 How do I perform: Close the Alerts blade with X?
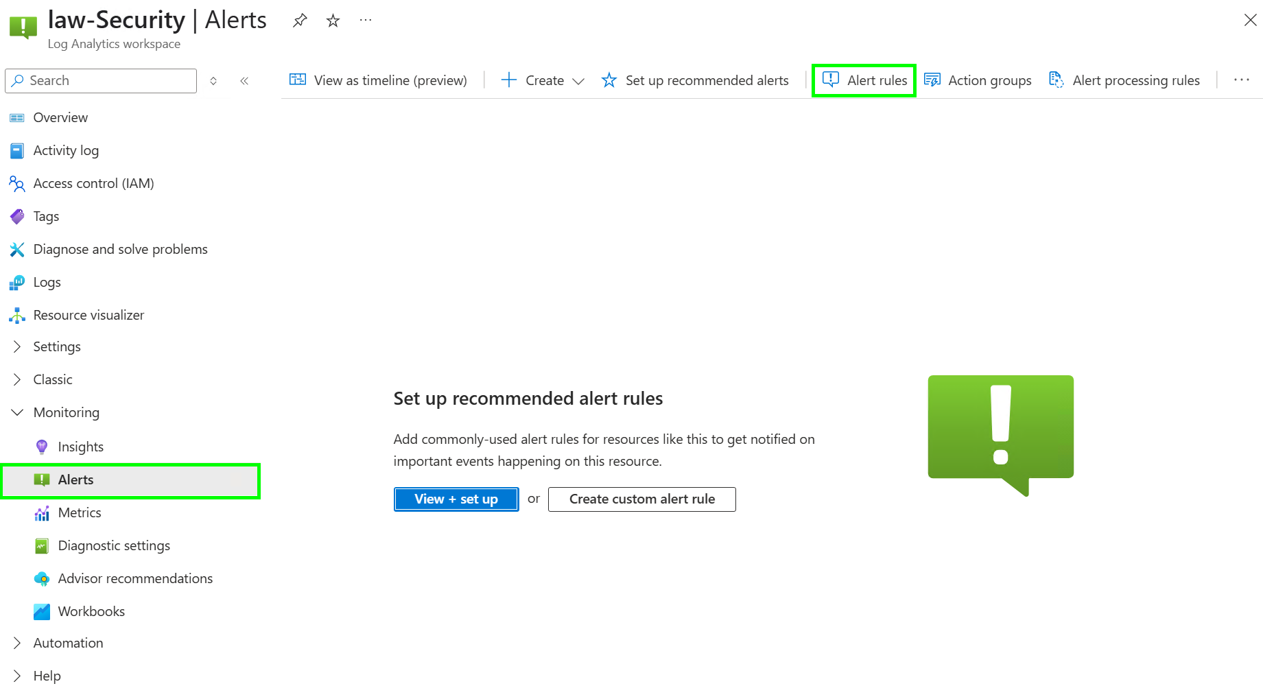[1250, 21]
